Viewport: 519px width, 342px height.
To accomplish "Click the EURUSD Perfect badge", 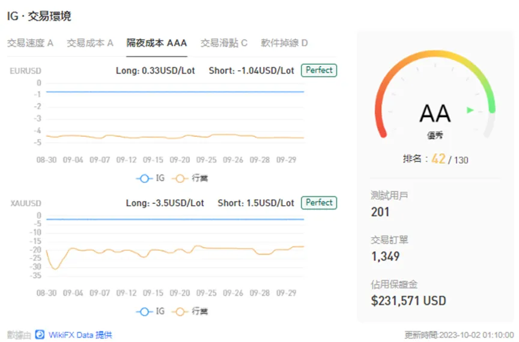I will coord(319,70).
